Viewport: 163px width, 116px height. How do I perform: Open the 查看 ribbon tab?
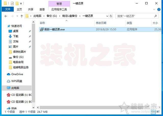42,9
